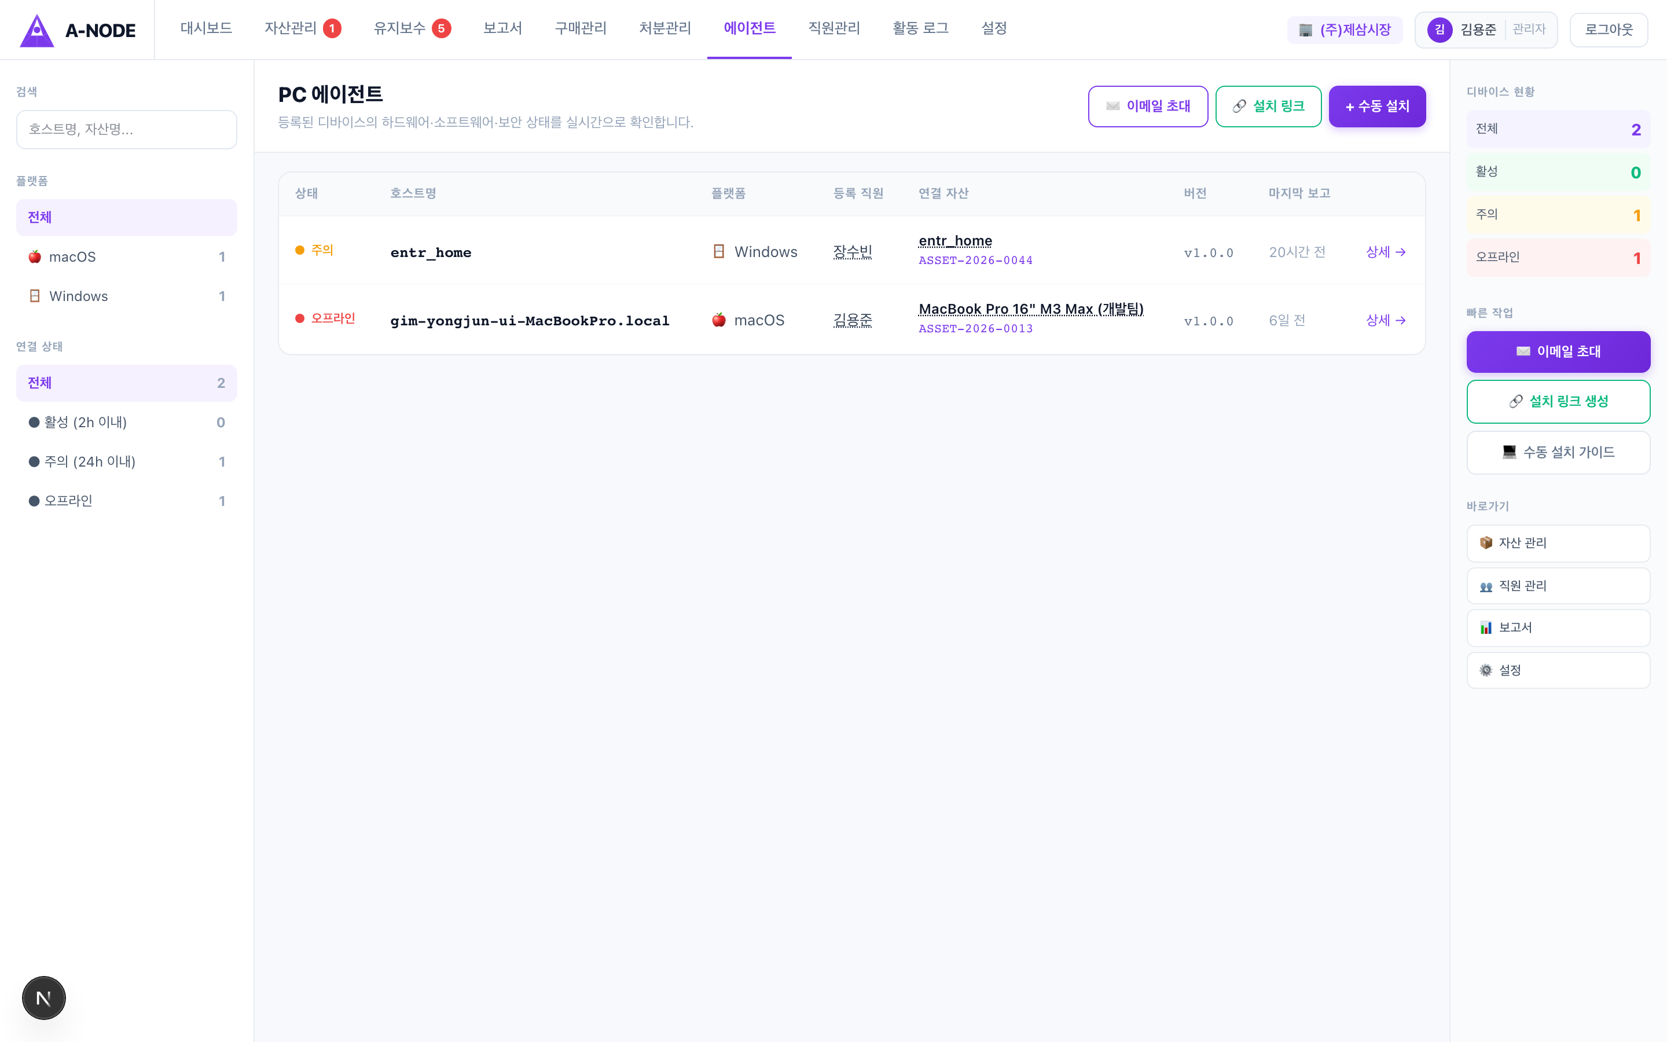
Task: Open the 보고서 shortcut with chart icon
Action: [1558, 628]
